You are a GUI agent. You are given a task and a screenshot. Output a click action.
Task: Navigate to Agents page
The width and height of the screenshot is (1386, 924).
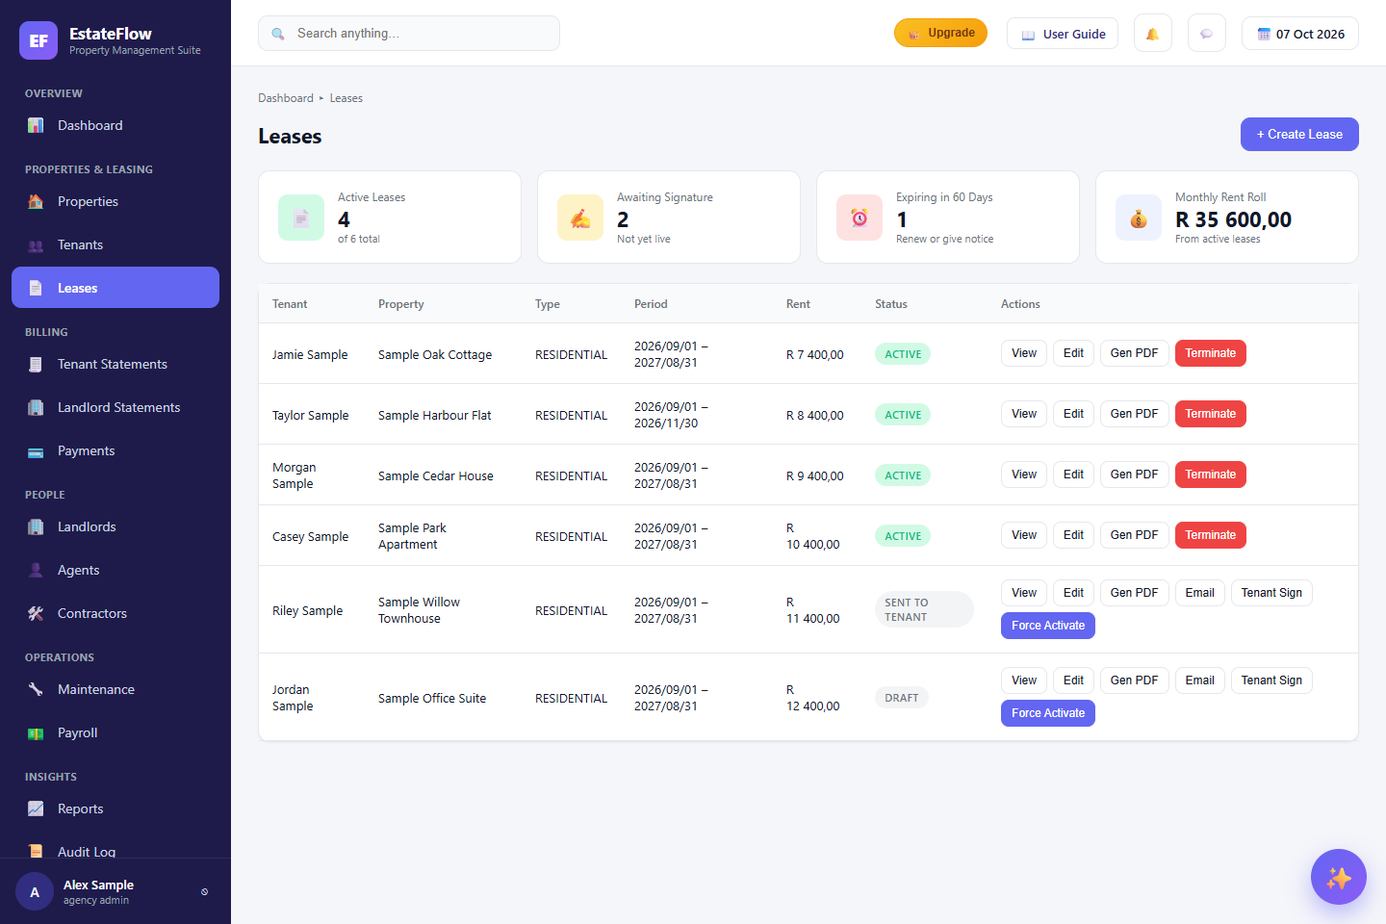coord(115,570)
